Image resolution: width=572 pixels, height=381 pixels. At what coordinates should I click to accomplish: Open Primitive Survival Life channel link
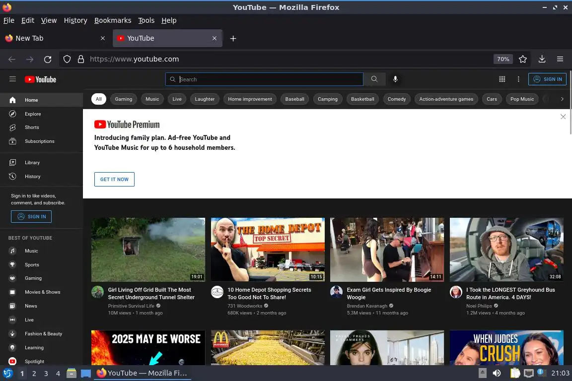(131, 306)
